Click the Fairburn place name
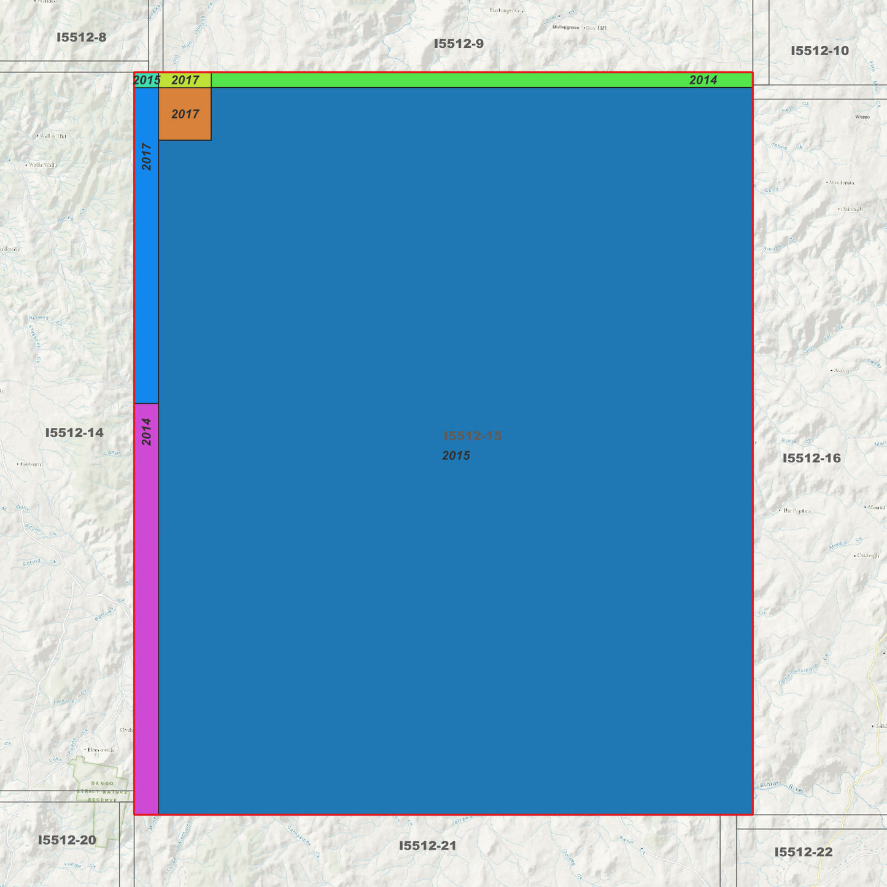 31,464
